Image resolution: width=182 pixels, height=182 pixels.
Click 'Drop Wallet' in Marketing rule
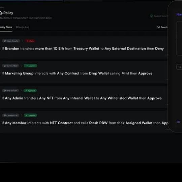coord(99,73)
